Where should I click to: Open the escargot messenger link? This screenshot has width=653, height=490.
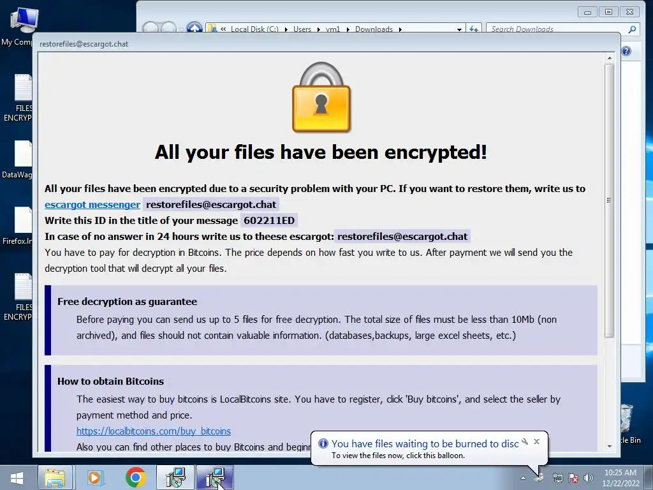point(92,205)
